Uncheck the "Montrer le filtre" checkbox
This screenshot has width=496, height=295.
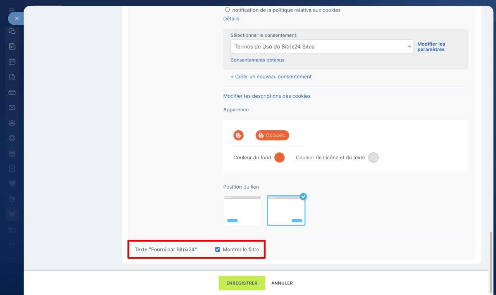coord(217,249)
